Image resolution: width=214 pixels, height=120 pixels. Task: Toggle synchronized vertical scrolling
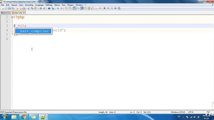66,8
